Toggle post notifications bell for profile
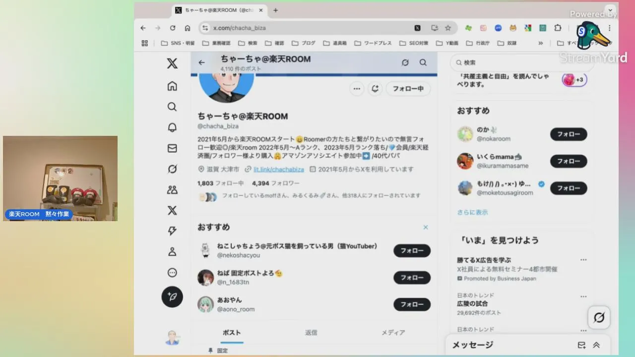Screen dimensions: 635x357 375,89
